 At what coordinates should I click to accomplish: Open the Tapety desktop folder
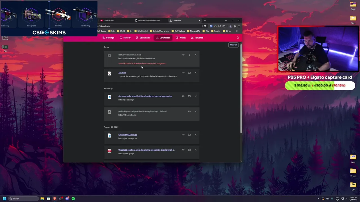coord(353,6)
